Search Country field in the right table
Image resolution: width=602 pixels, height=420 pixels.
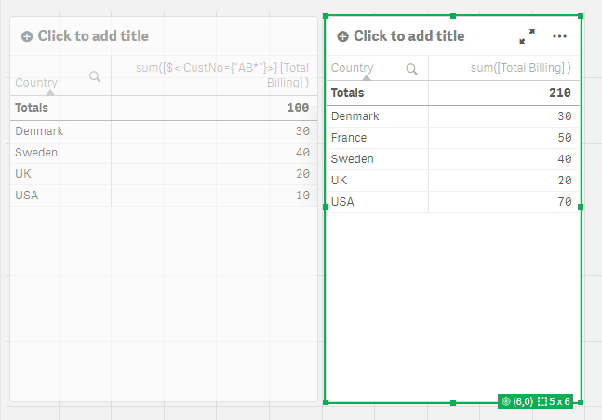tap(412, 68)
